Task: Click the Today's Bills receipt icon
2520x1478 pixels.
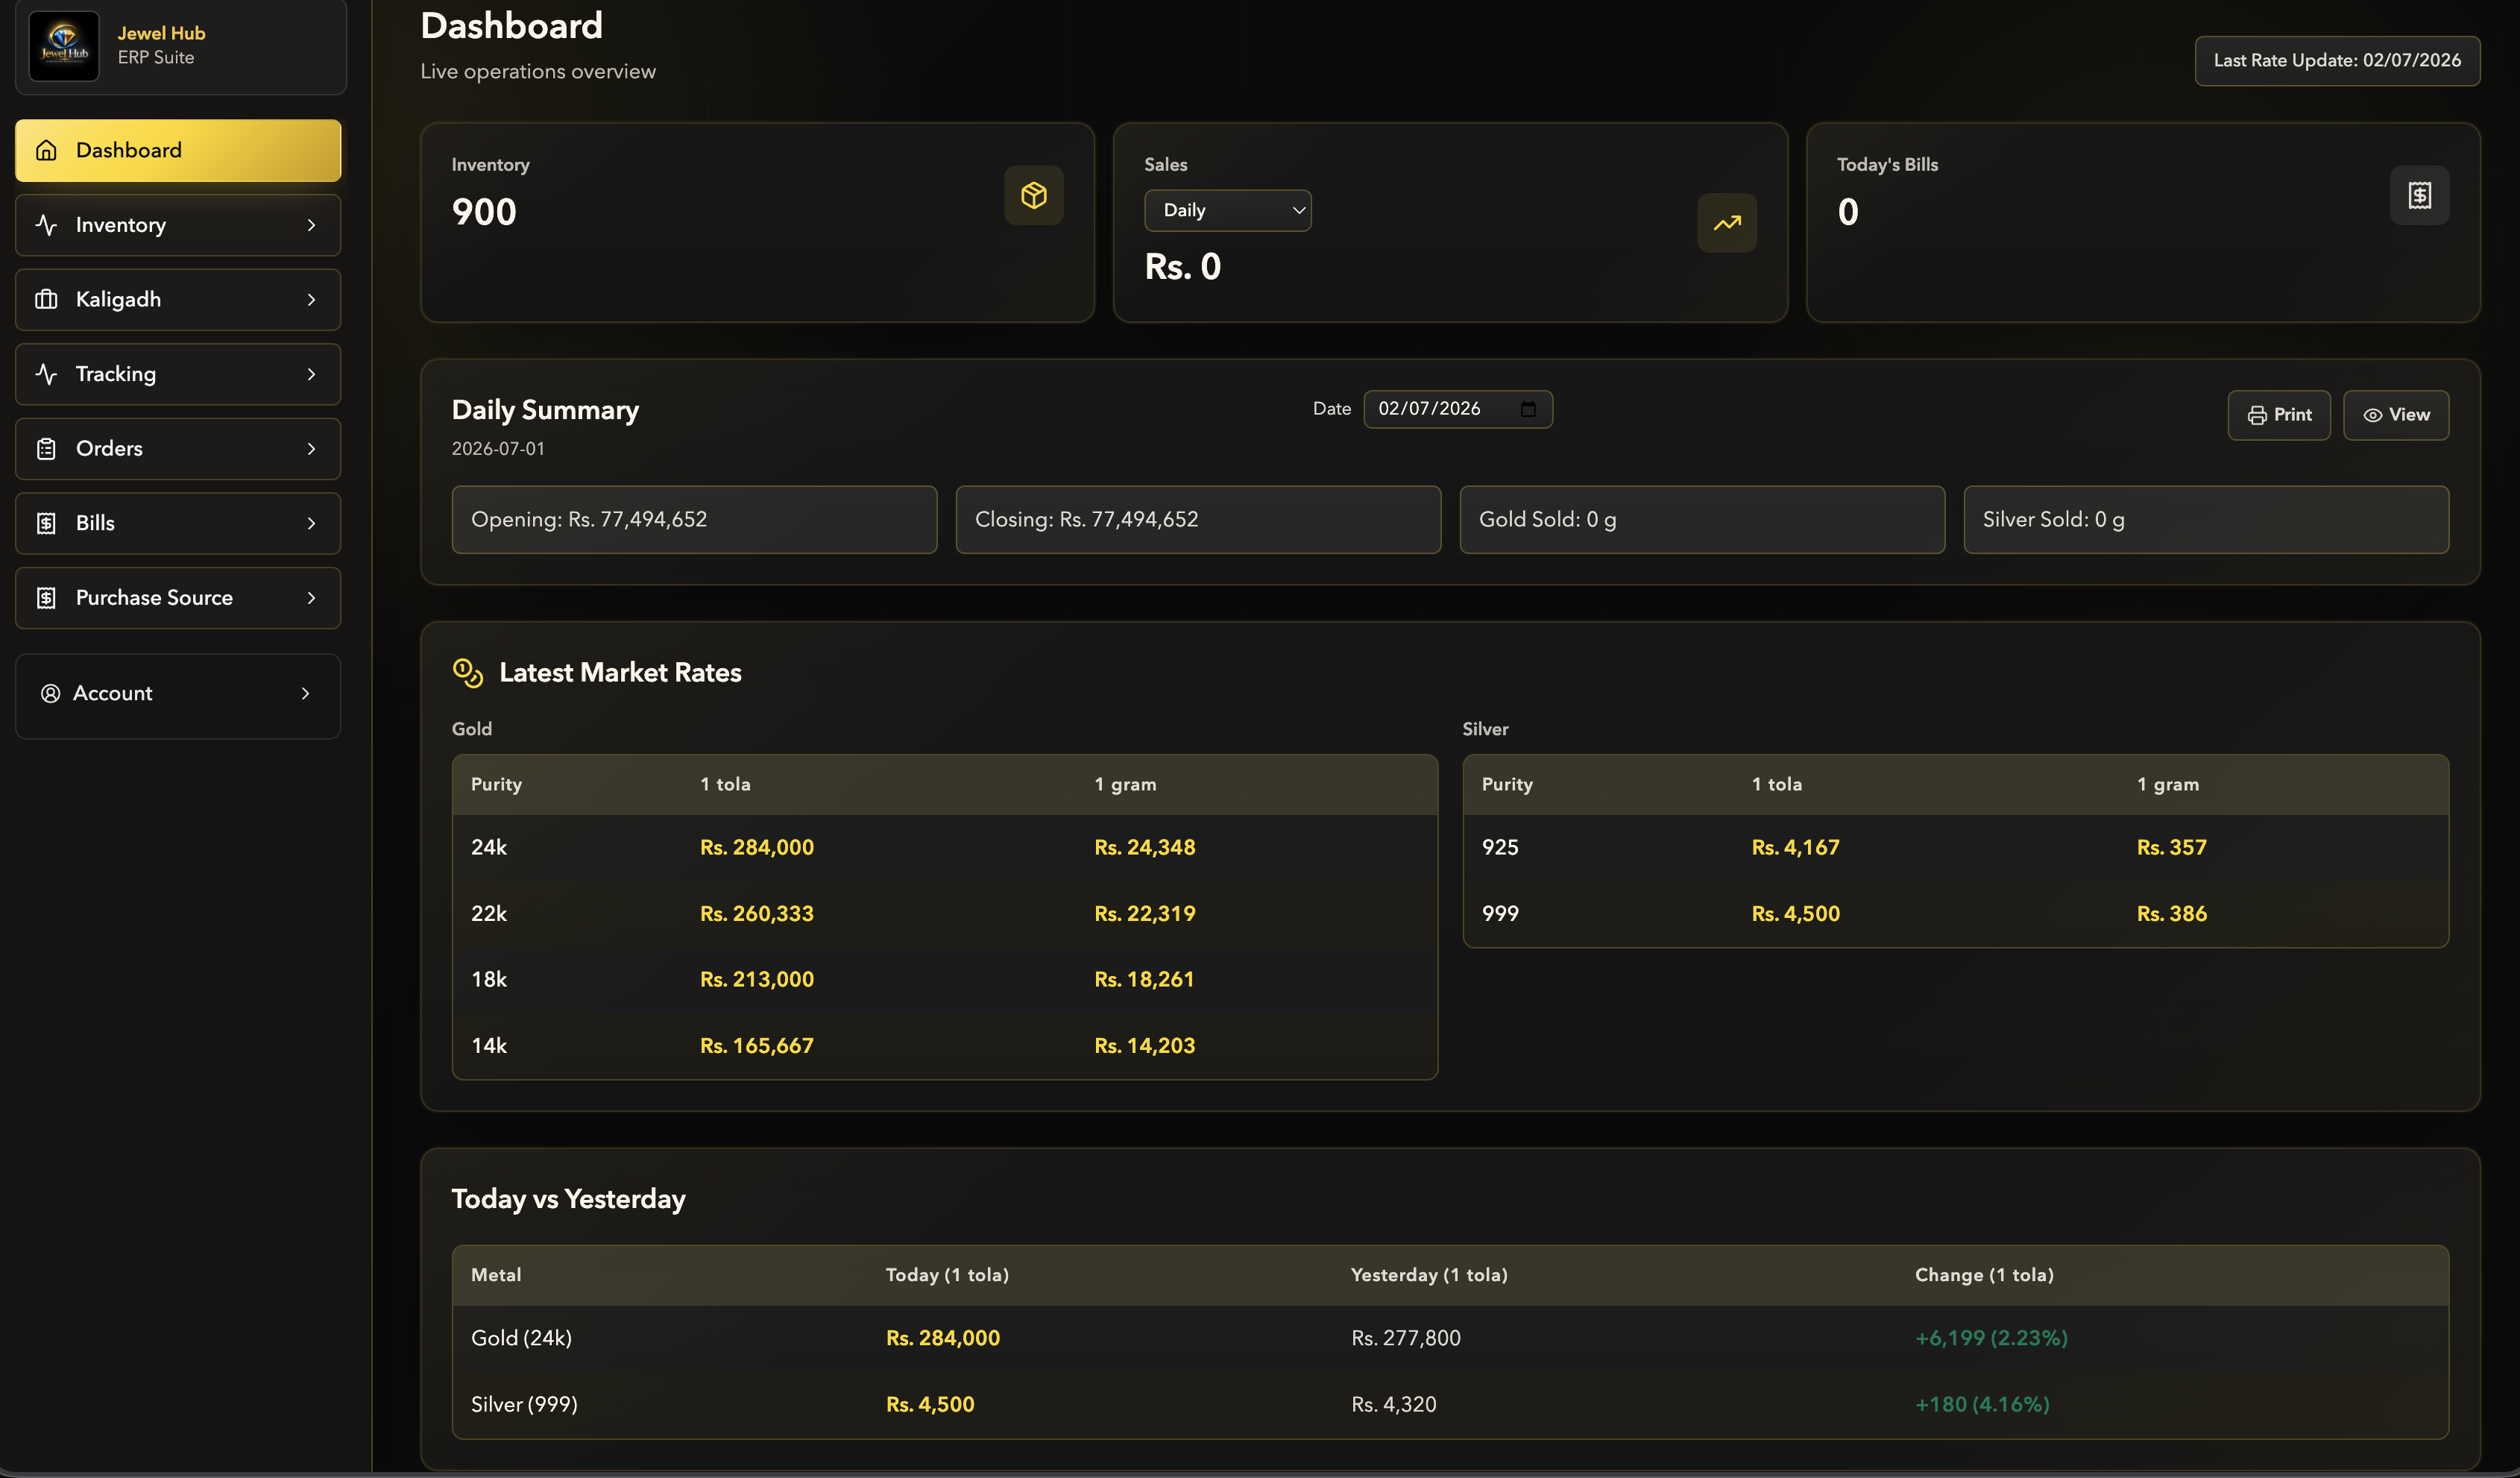Action: point(2419,195)
